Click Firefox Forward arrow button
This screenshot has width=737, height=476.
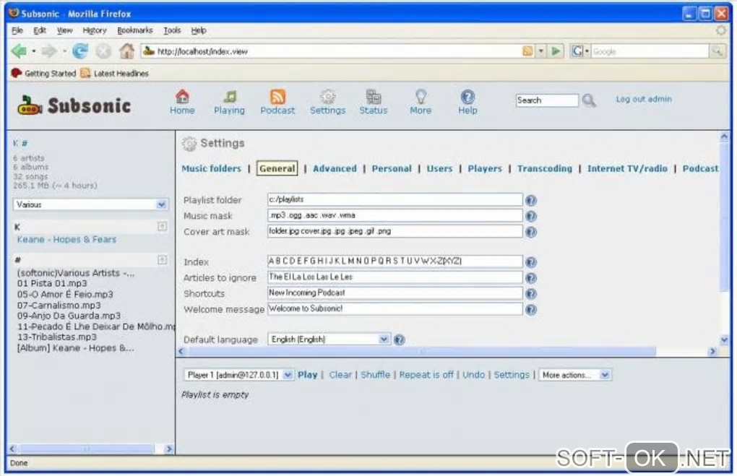49,51
